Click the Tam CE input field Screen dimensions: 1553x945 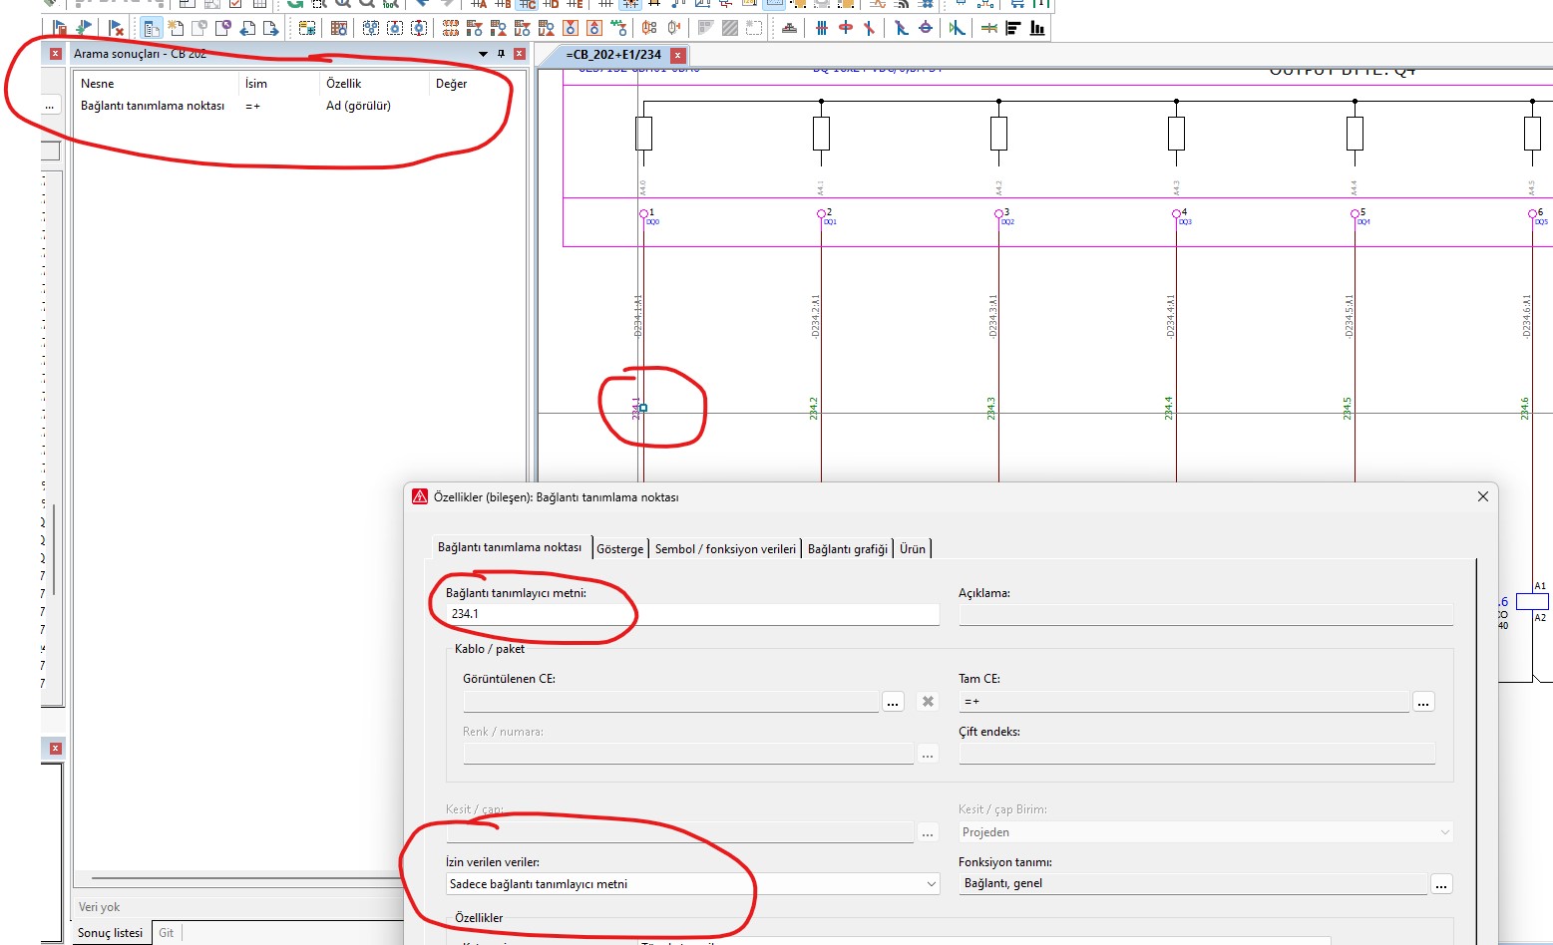coord(1184,702)
